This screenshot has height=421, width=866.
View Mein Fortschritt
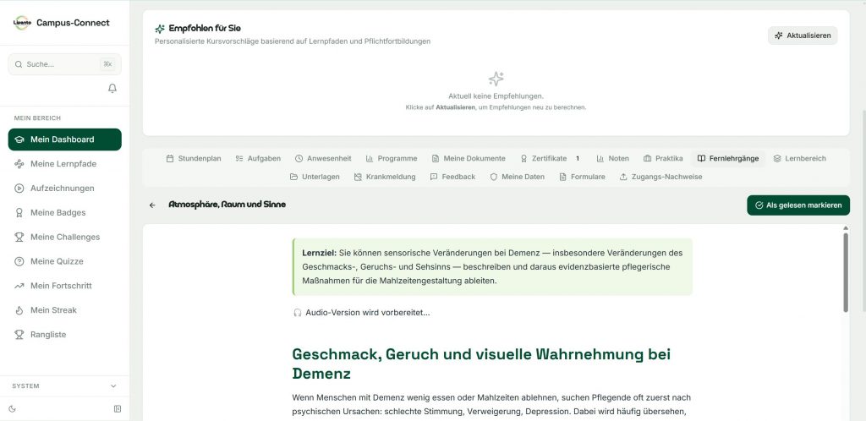[64, 286]
